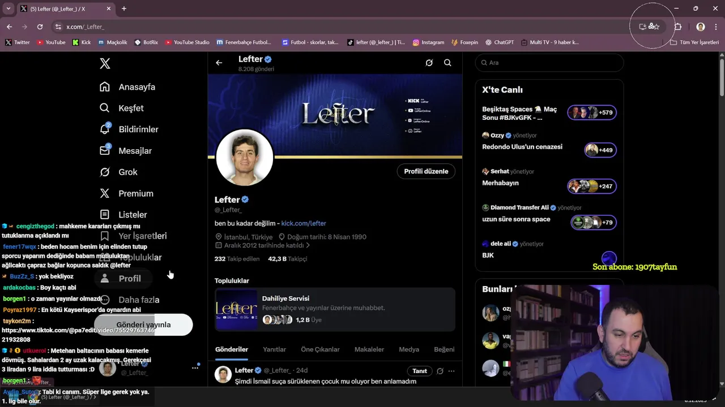Viewport: 725px width, 407px height.
Task: Open Maçkolik bookmark
Action: pos(113,42)
